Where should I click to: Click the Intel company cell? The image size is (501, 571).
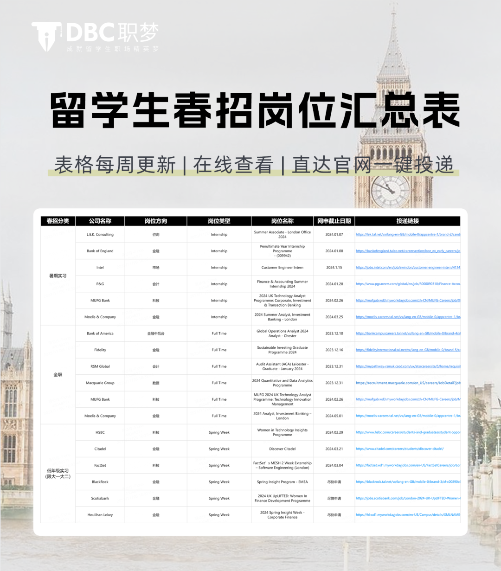click(x=100, y=268)
